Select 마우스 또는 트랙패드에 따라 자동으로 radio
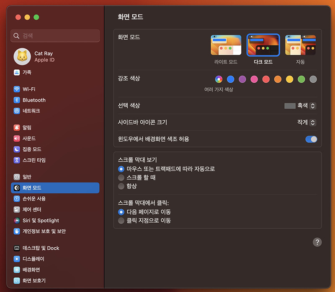This screenshot has width=335, height=292. point(121,169)
